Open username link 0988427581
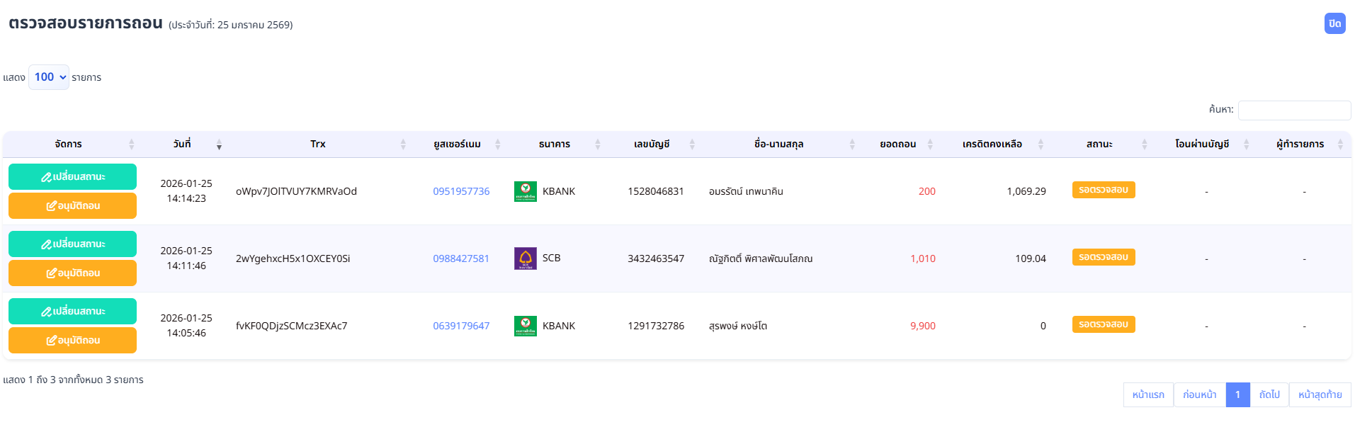This screenshot has height=432, width=1355. [x=461, y=258]
